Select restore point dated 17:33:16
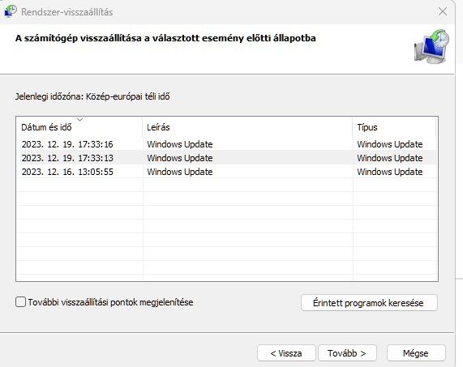 pos(226,144)
